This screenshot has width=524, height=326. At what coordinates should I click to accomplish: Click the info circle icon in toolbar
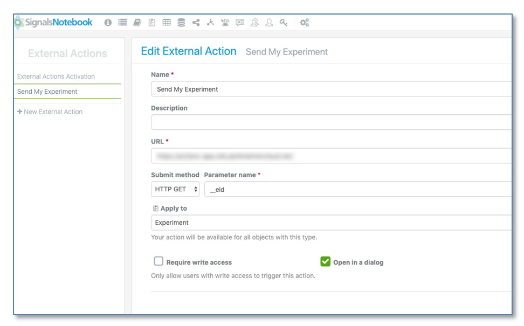[x=108, y=23]
